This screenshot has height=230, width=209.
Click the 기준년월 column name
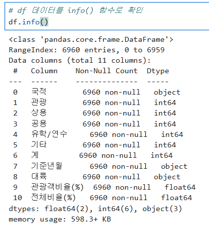coord(47,166)
